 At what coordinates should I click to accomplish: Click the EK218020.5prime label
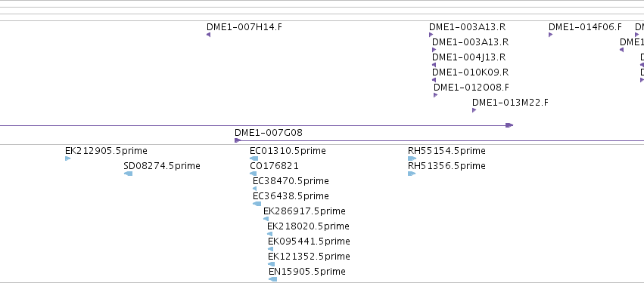308,227
